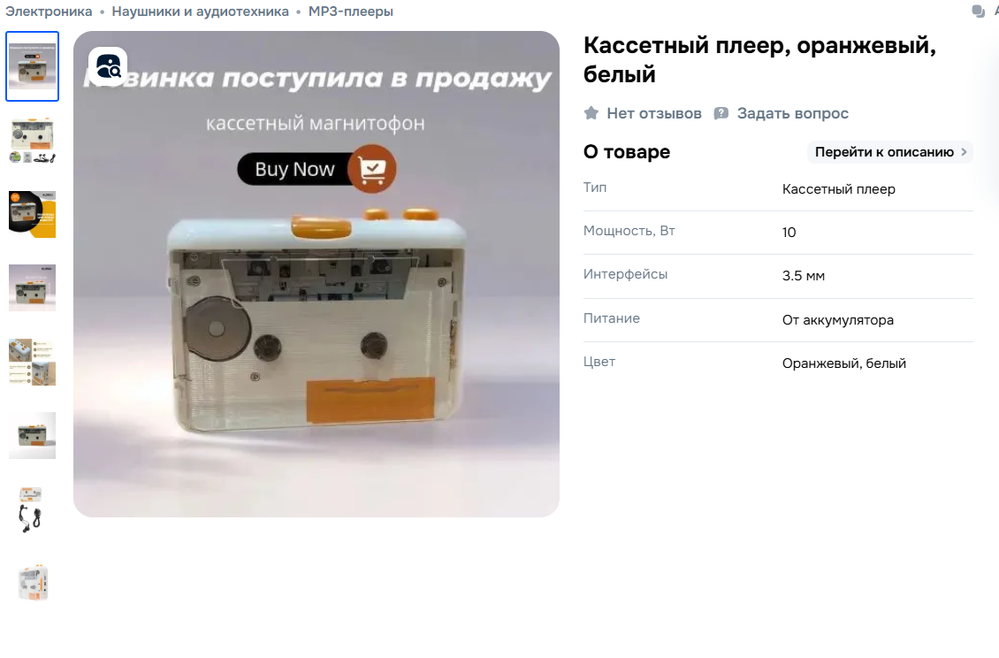Viewport: 999px width, 658px height.
Task: Click the star icon beside Нет отзывов
Action: [591, 113]
